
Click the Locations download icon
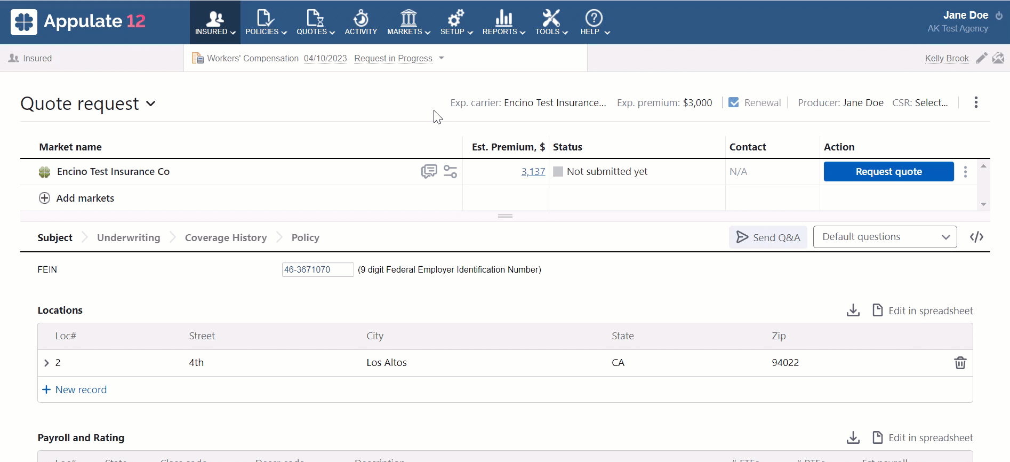tap(853, 310)
